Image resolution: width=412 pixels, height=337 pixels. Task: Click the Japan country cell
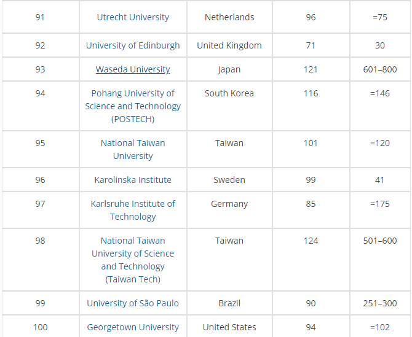(229, 69)
